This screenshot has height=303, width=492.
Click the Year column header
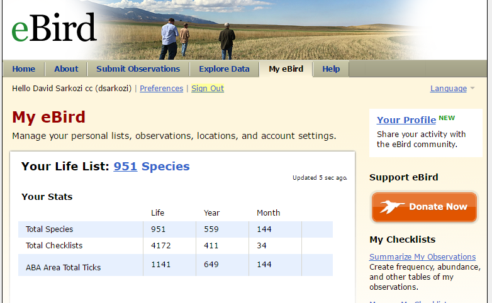point(211,212)
